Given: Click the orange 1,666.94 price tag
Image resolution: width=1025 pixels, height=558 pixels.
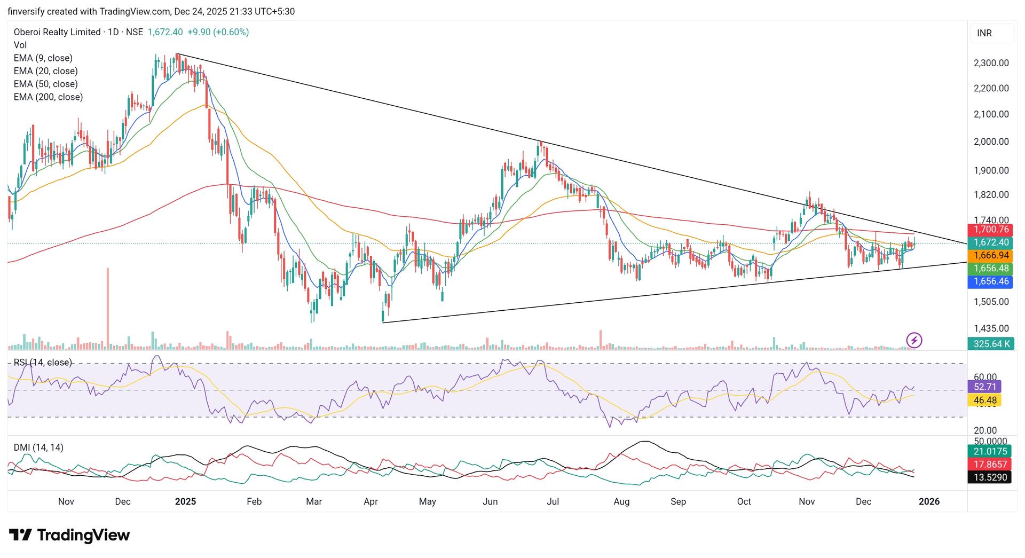Looking at the screenshot, I should 990,256.
